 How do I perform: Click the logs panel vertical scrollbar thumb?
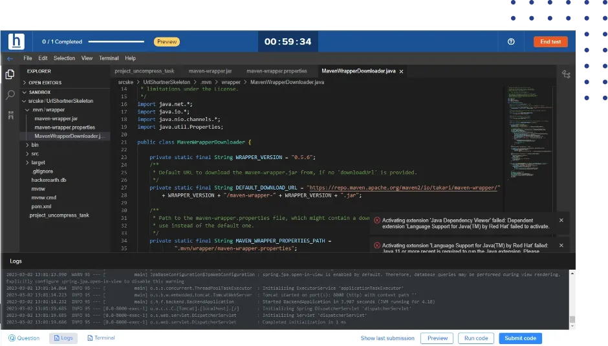click(x=572, y=319)
